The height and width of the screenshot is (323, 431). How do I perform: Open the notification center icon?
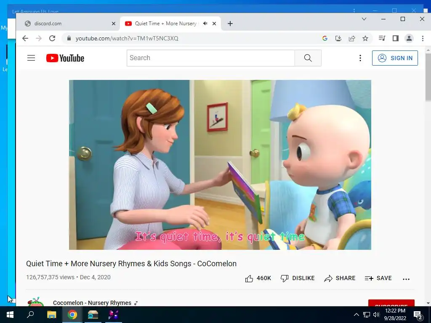(418, 315)
